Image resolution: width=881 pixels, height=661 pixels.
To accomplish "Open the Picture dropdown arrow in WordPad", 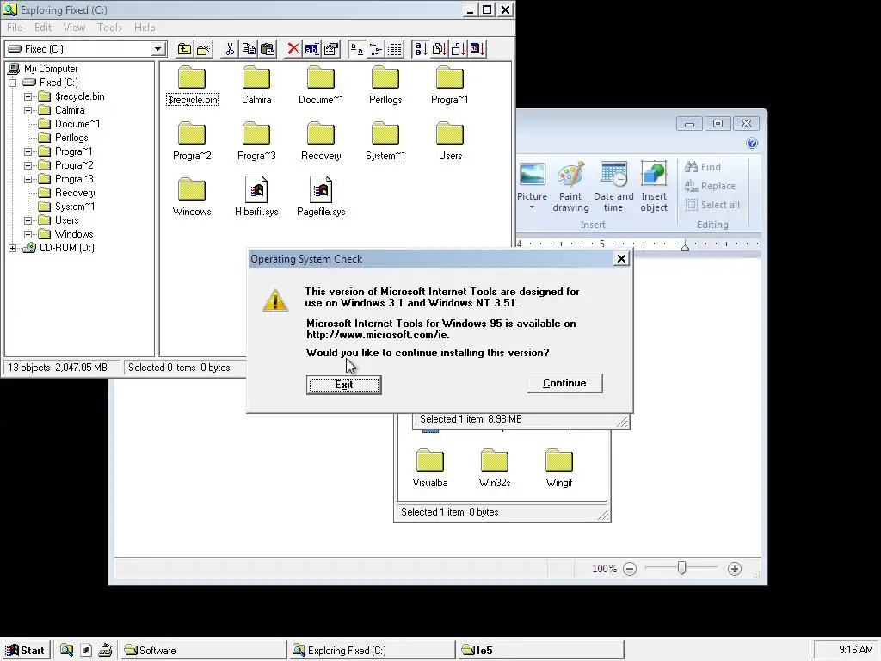I will (x=532, y=208).
